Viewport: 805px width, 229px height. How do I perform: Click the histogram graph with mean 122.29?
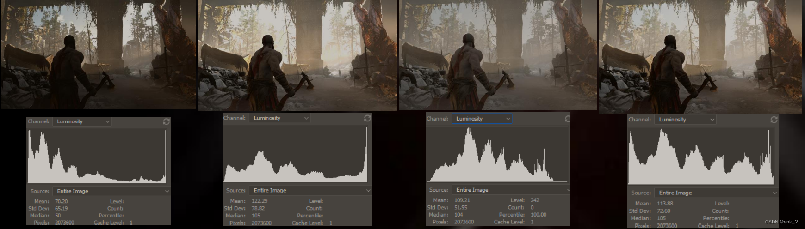pos(296,154)
